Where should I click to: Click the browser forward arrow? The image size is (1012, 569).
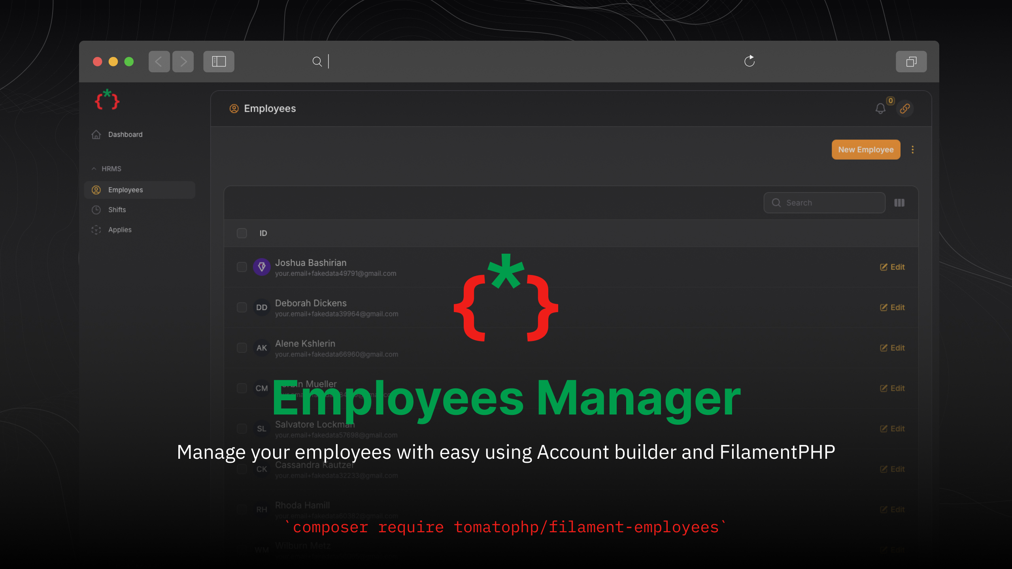[x=183, y=61]
